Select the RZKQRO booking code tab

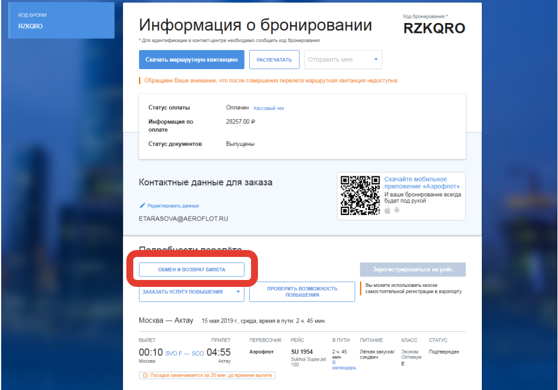click(x=61, y=21)
